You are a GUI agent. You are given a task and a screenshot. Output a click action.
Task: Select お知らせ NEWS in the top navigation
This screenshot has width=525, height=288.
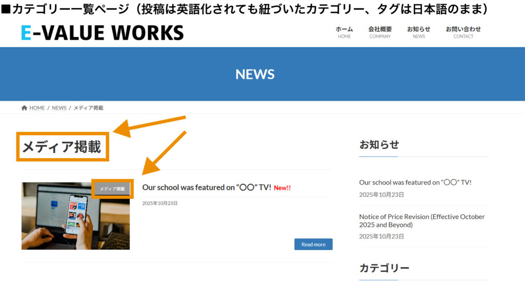point(418,32)
